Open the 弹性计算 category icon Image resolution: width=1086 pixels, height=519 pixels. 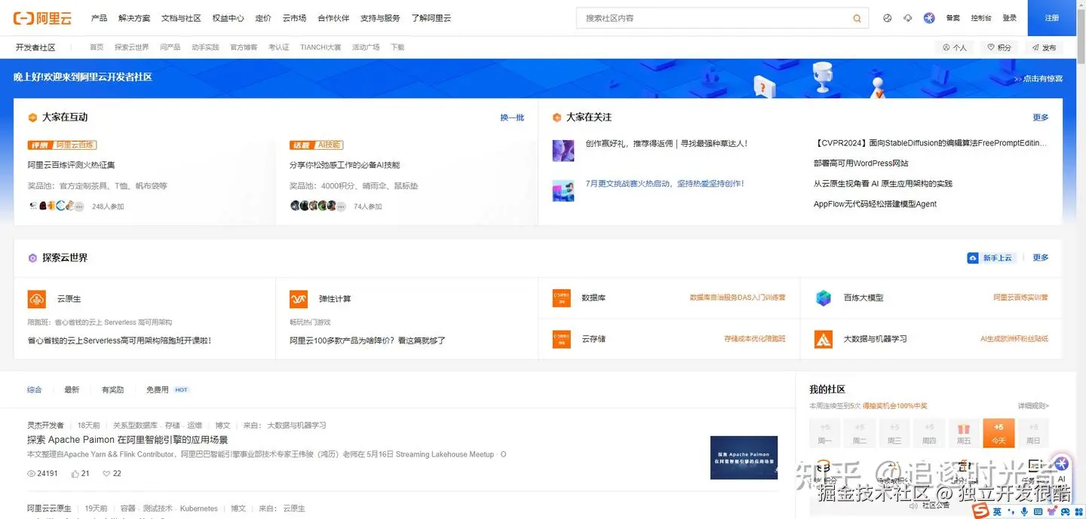tap(299, 299)
